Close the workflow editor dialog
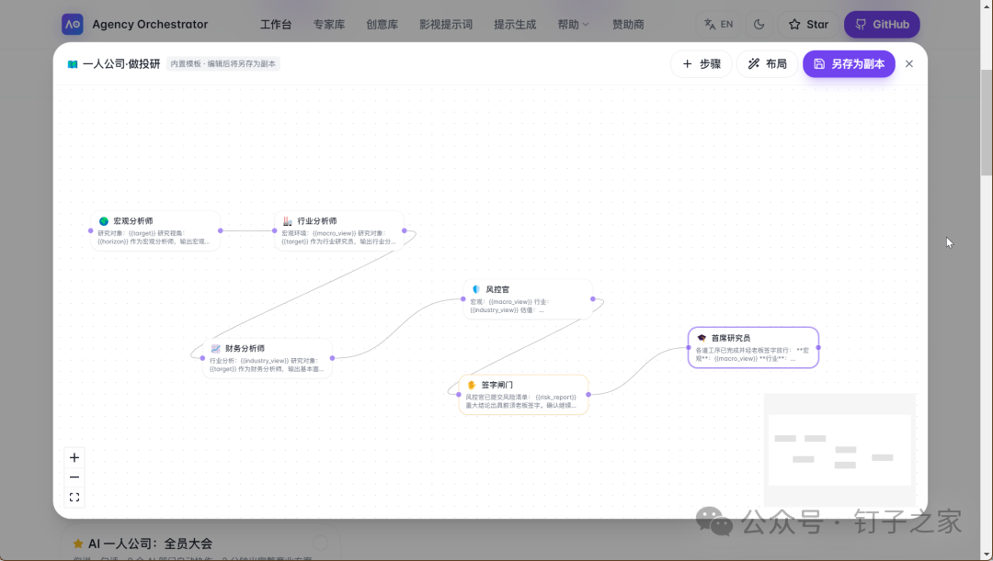 click(x=908, y=64)
